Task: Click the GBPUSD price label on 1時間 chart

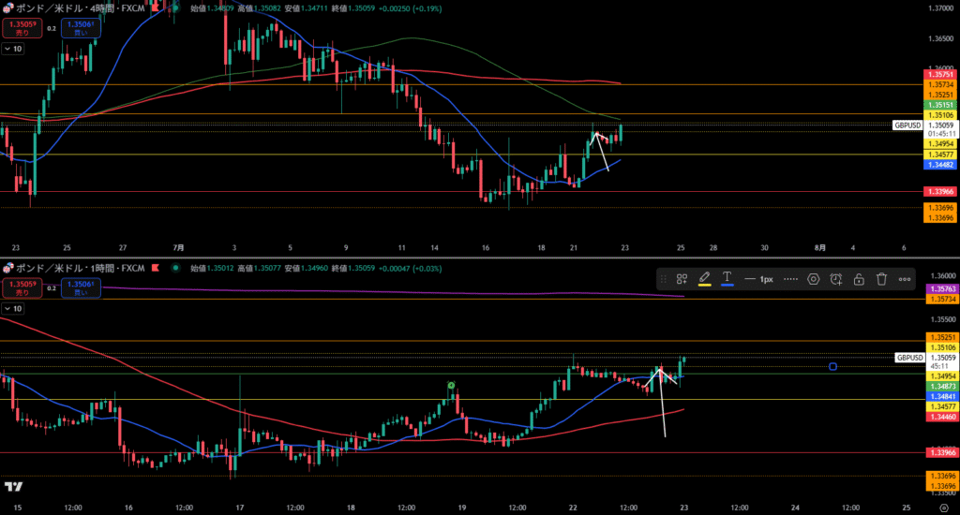Action: click(909, 357)
